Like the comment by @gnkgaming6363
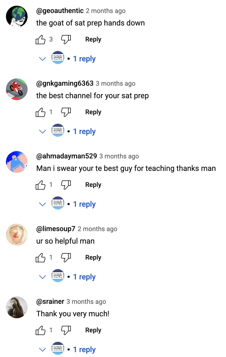The image size is (226, 357). (41, 112)
